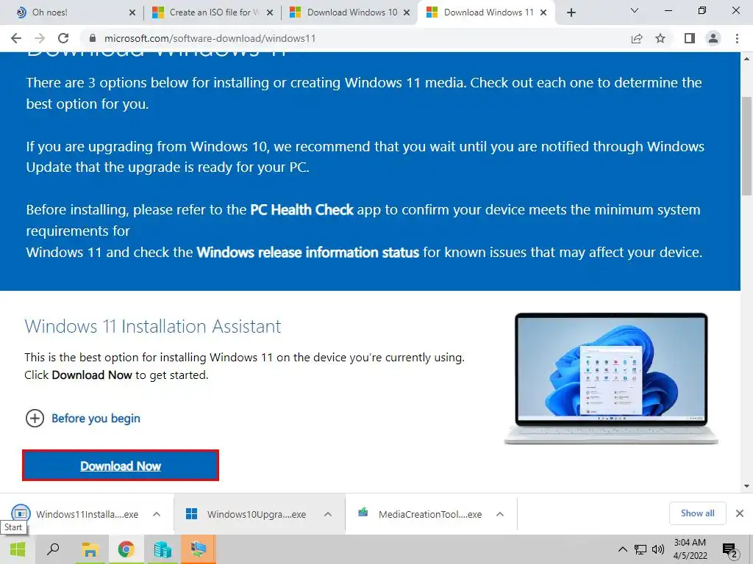Open the taskbar clock and date

[x=690, y=549]
